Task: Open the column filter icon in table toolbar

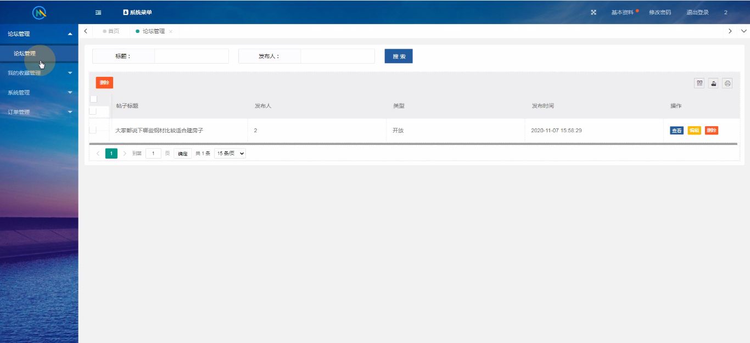Action: pos(699,83)
